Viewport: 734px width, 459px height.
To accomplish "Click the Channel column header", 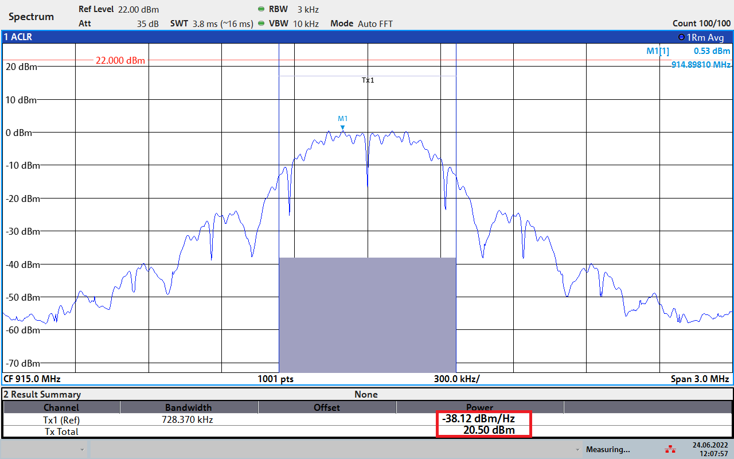I will point(61,407).
